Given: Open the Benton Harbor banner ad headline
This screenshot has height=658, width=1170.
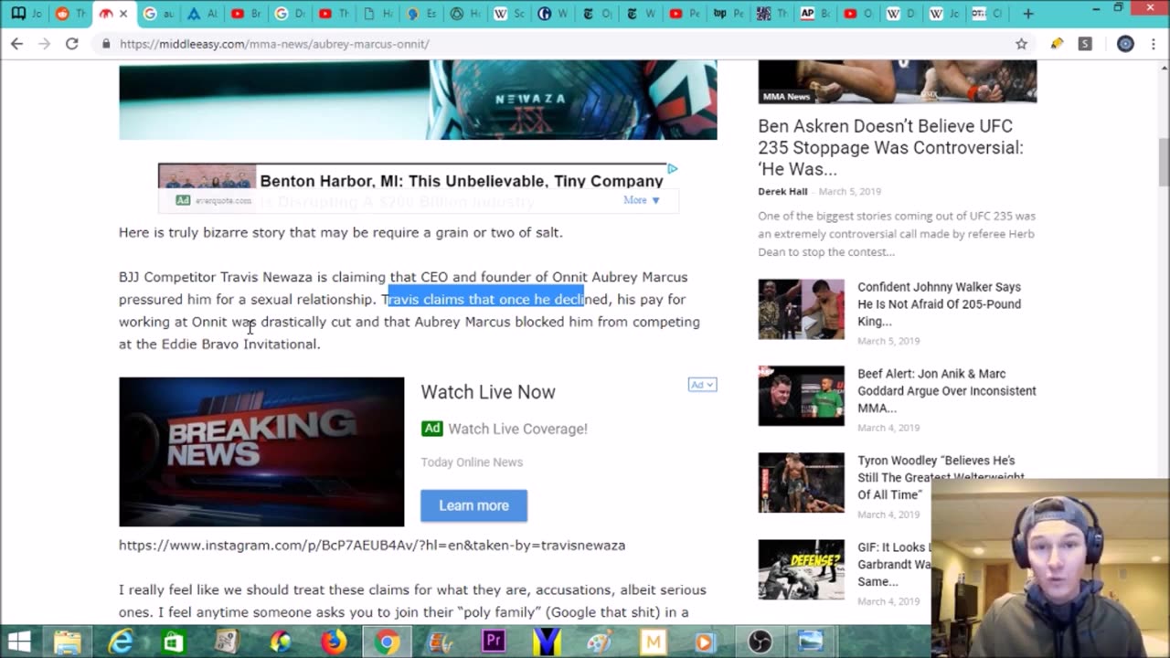Looking at the screenshot, I should point(462,181).
